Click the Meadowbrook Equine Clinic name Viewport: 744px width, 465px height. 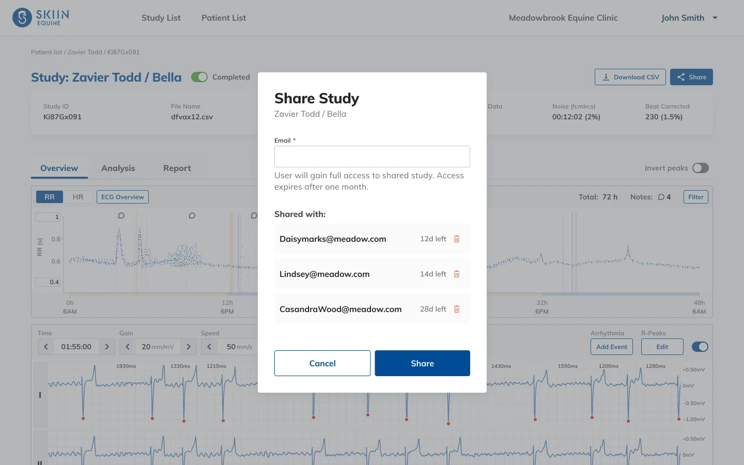[563, 18]
